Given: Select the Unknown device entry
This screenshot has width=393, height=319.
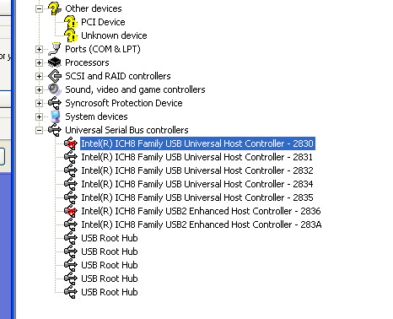Looking at the screenshot, I should pos(114,35).
